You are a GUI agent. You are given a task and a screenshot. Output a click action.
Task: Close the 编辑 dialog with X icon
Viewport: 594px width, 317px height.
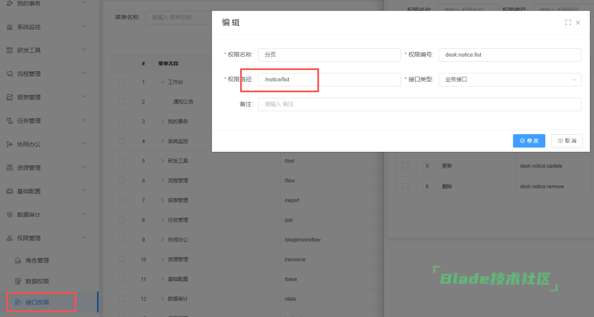tap(578, 23)
